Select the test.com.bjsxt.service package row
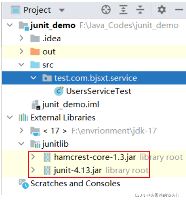Screen dimensions: 186x201 (x=94, y=78)
